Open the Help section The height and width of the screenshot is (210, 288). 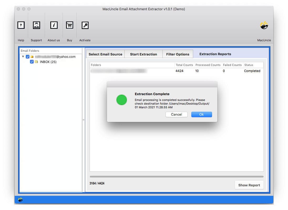[21, 25]
